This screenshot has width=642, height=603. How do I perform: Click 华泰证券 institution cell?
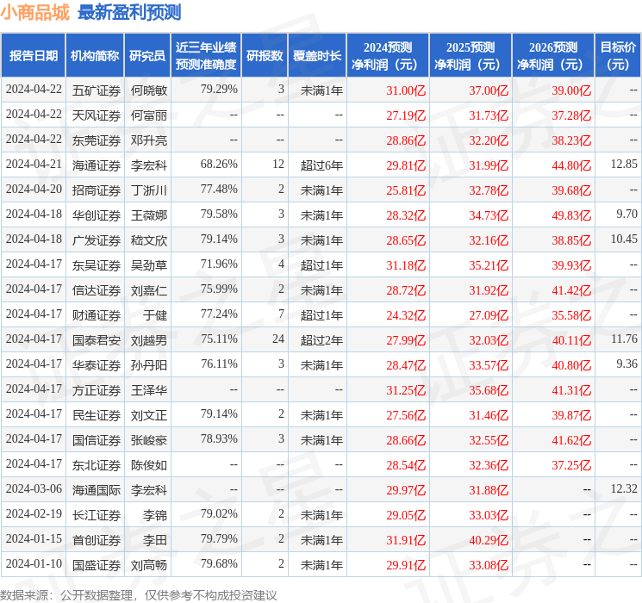tap(97, 365)
